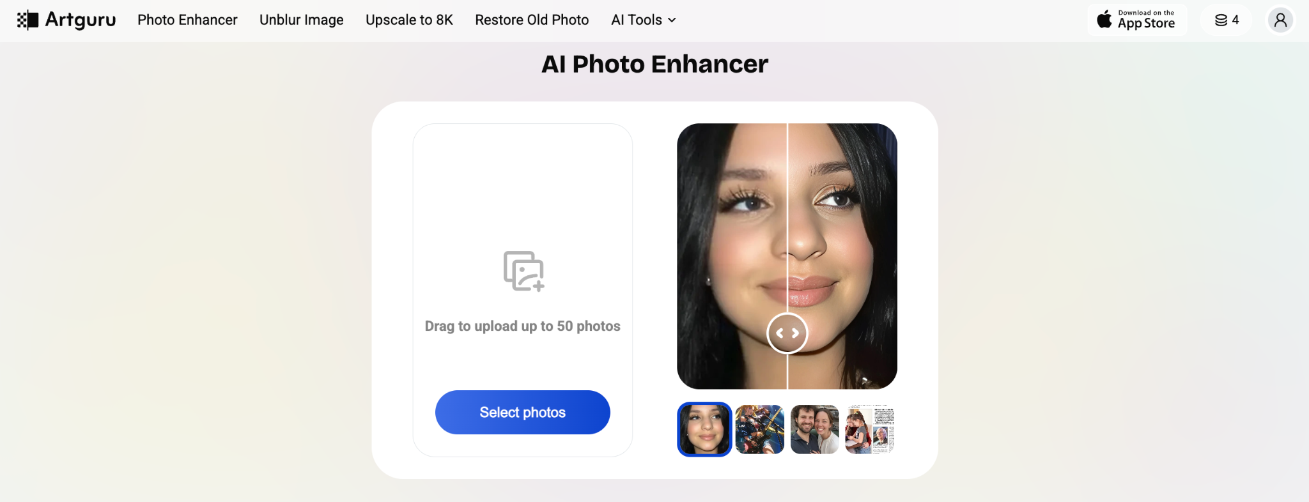Choose the newspaper clipping sample thumbnail
This screenshot has width=1309, height=502.
coord(869,429)
